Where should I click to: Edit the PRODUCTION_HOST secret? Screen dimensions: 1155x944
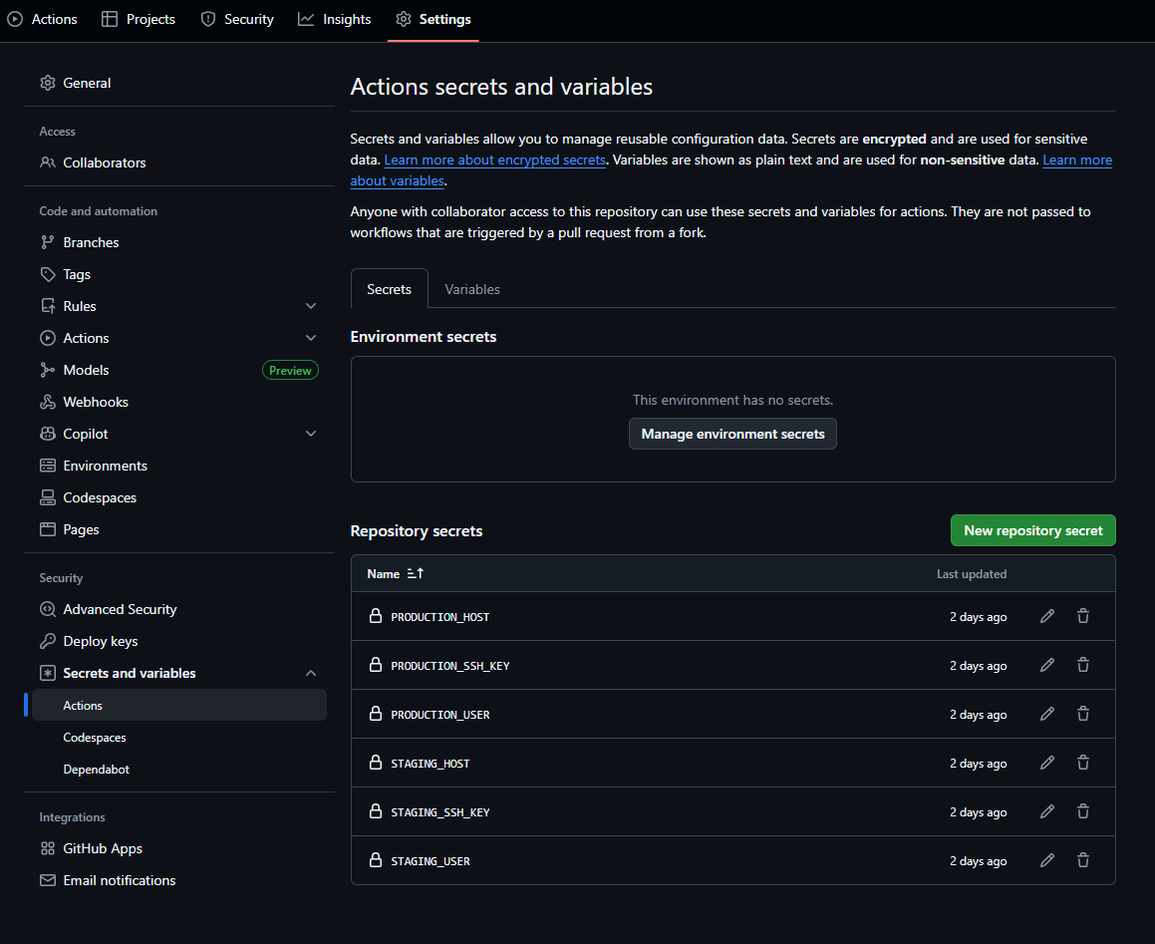(1046, 615)
